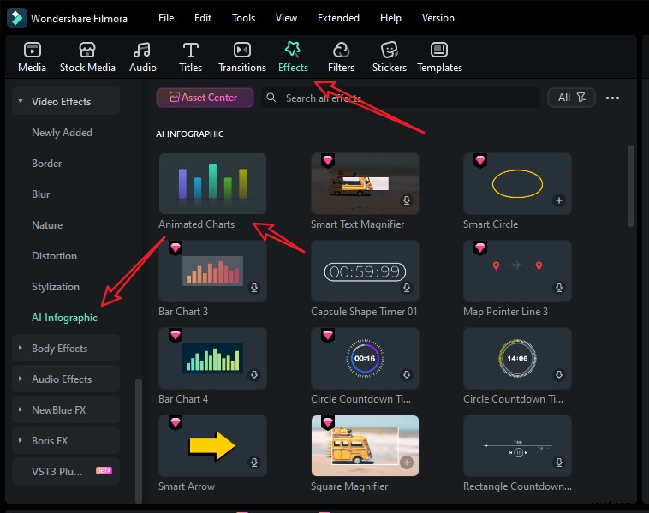649x513 pixels.
Task: Click the Asset Center button
Action: point(205,98)
